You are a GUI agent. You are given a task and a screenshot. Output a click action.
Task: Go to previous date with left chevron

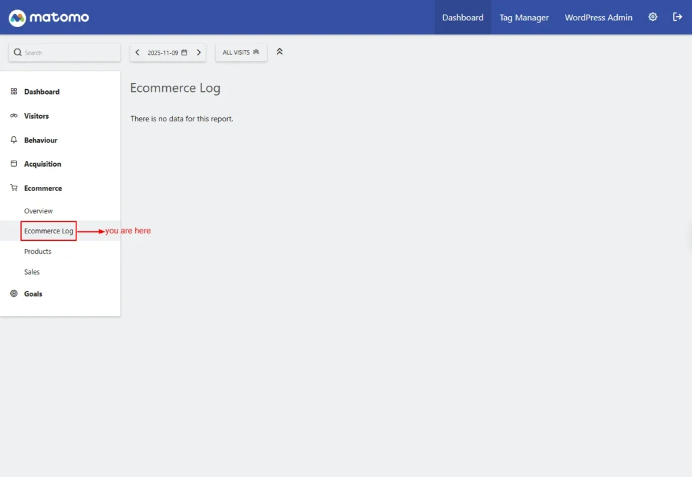click(x=138, y=53)
